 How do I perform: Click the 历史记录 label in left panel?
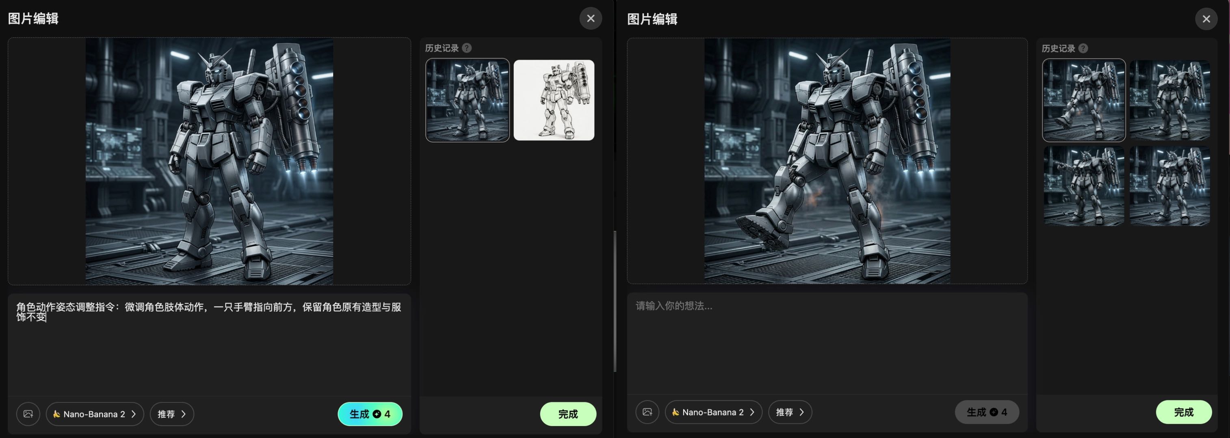[442, 48]
